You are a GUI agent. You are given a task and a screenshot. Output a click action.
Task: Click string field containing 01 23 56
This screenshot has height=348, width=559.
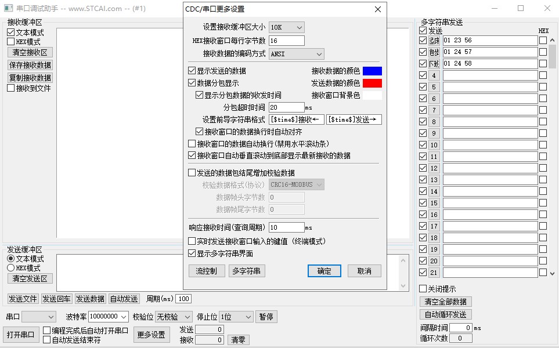[x=490, y=41]
